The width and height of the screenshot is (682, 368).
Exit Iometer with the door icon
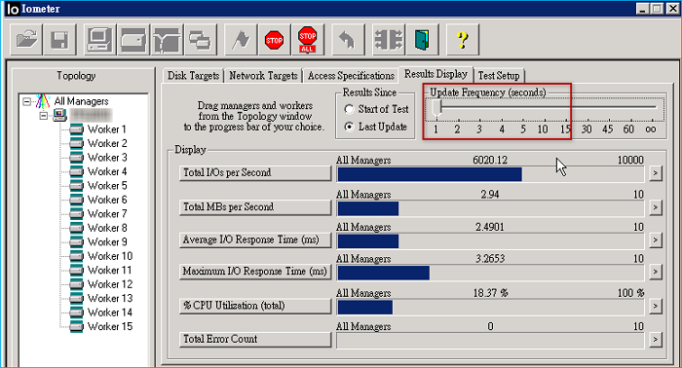pyautogui.click(x=422, y=40)
